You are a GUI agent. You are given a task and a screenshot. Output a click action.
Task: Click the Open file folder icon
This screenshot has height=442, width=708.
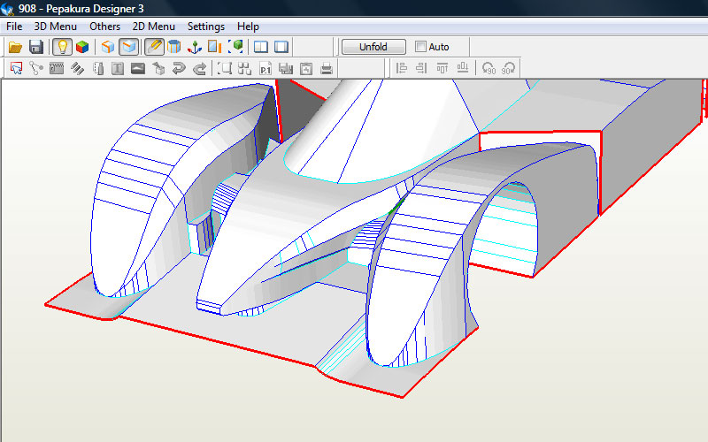15,47
